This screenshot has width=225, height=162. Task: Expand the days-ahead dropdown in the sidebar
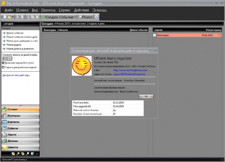[9, 59]
